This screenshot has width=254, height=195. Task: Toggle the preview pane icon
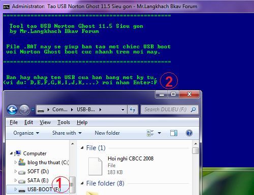tap(174, 133)
